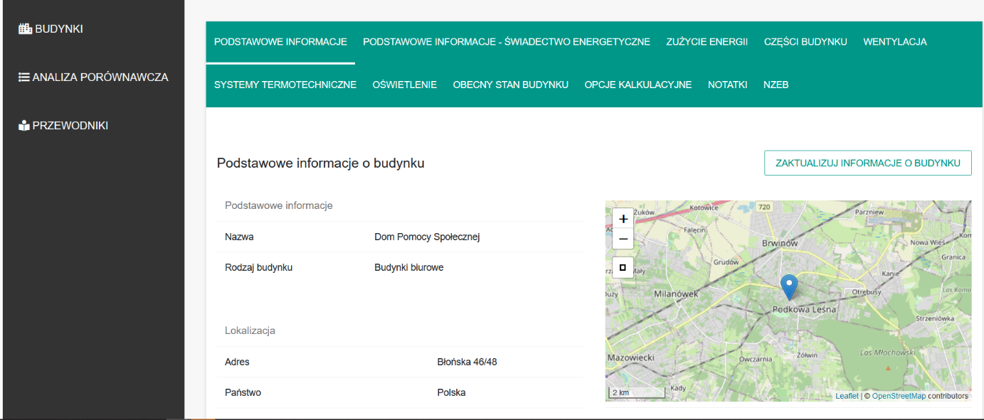The width and height of the screenshot is (984, 420).
Task: Switch to the NOTATKI tab
Action: (x=727, y=84)
